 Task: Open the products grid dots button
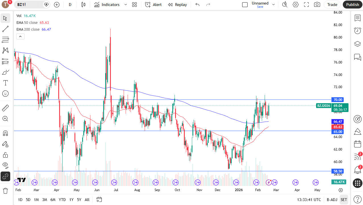pos(357,183)
